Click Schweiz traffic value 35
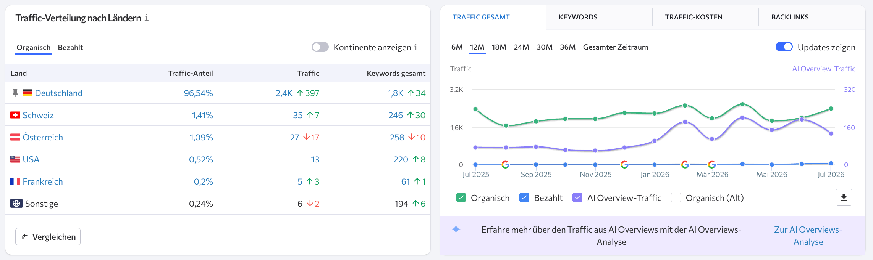This screenshot has width=873, height=260. pos(298,115)
